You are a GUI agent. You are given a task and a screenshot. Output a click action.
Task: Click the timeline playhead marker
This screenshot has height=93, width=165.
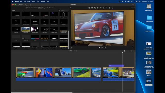123,53
